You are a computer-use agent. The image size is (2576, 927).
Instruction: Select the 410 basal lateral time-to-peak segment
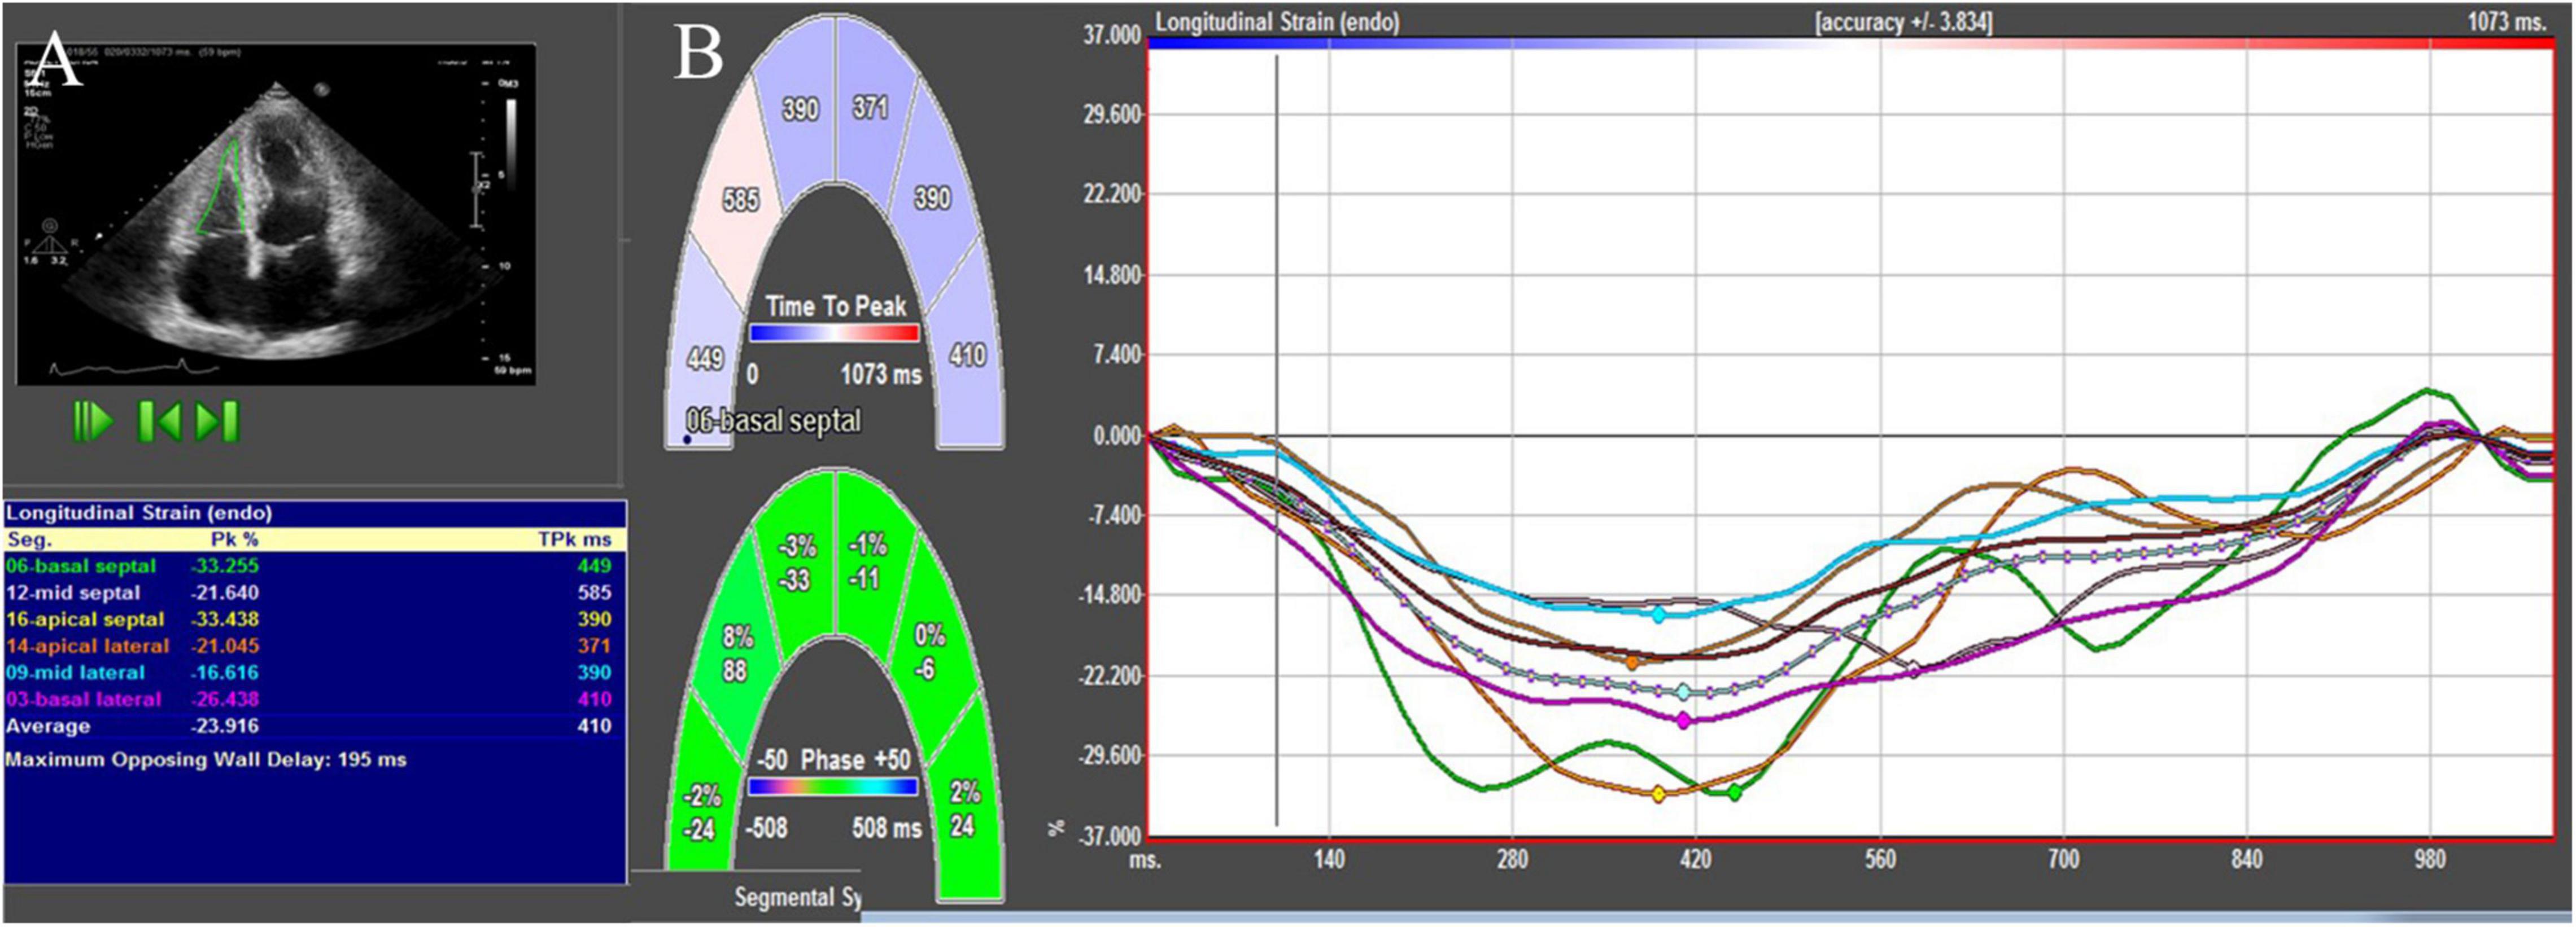tap(967, 355)
